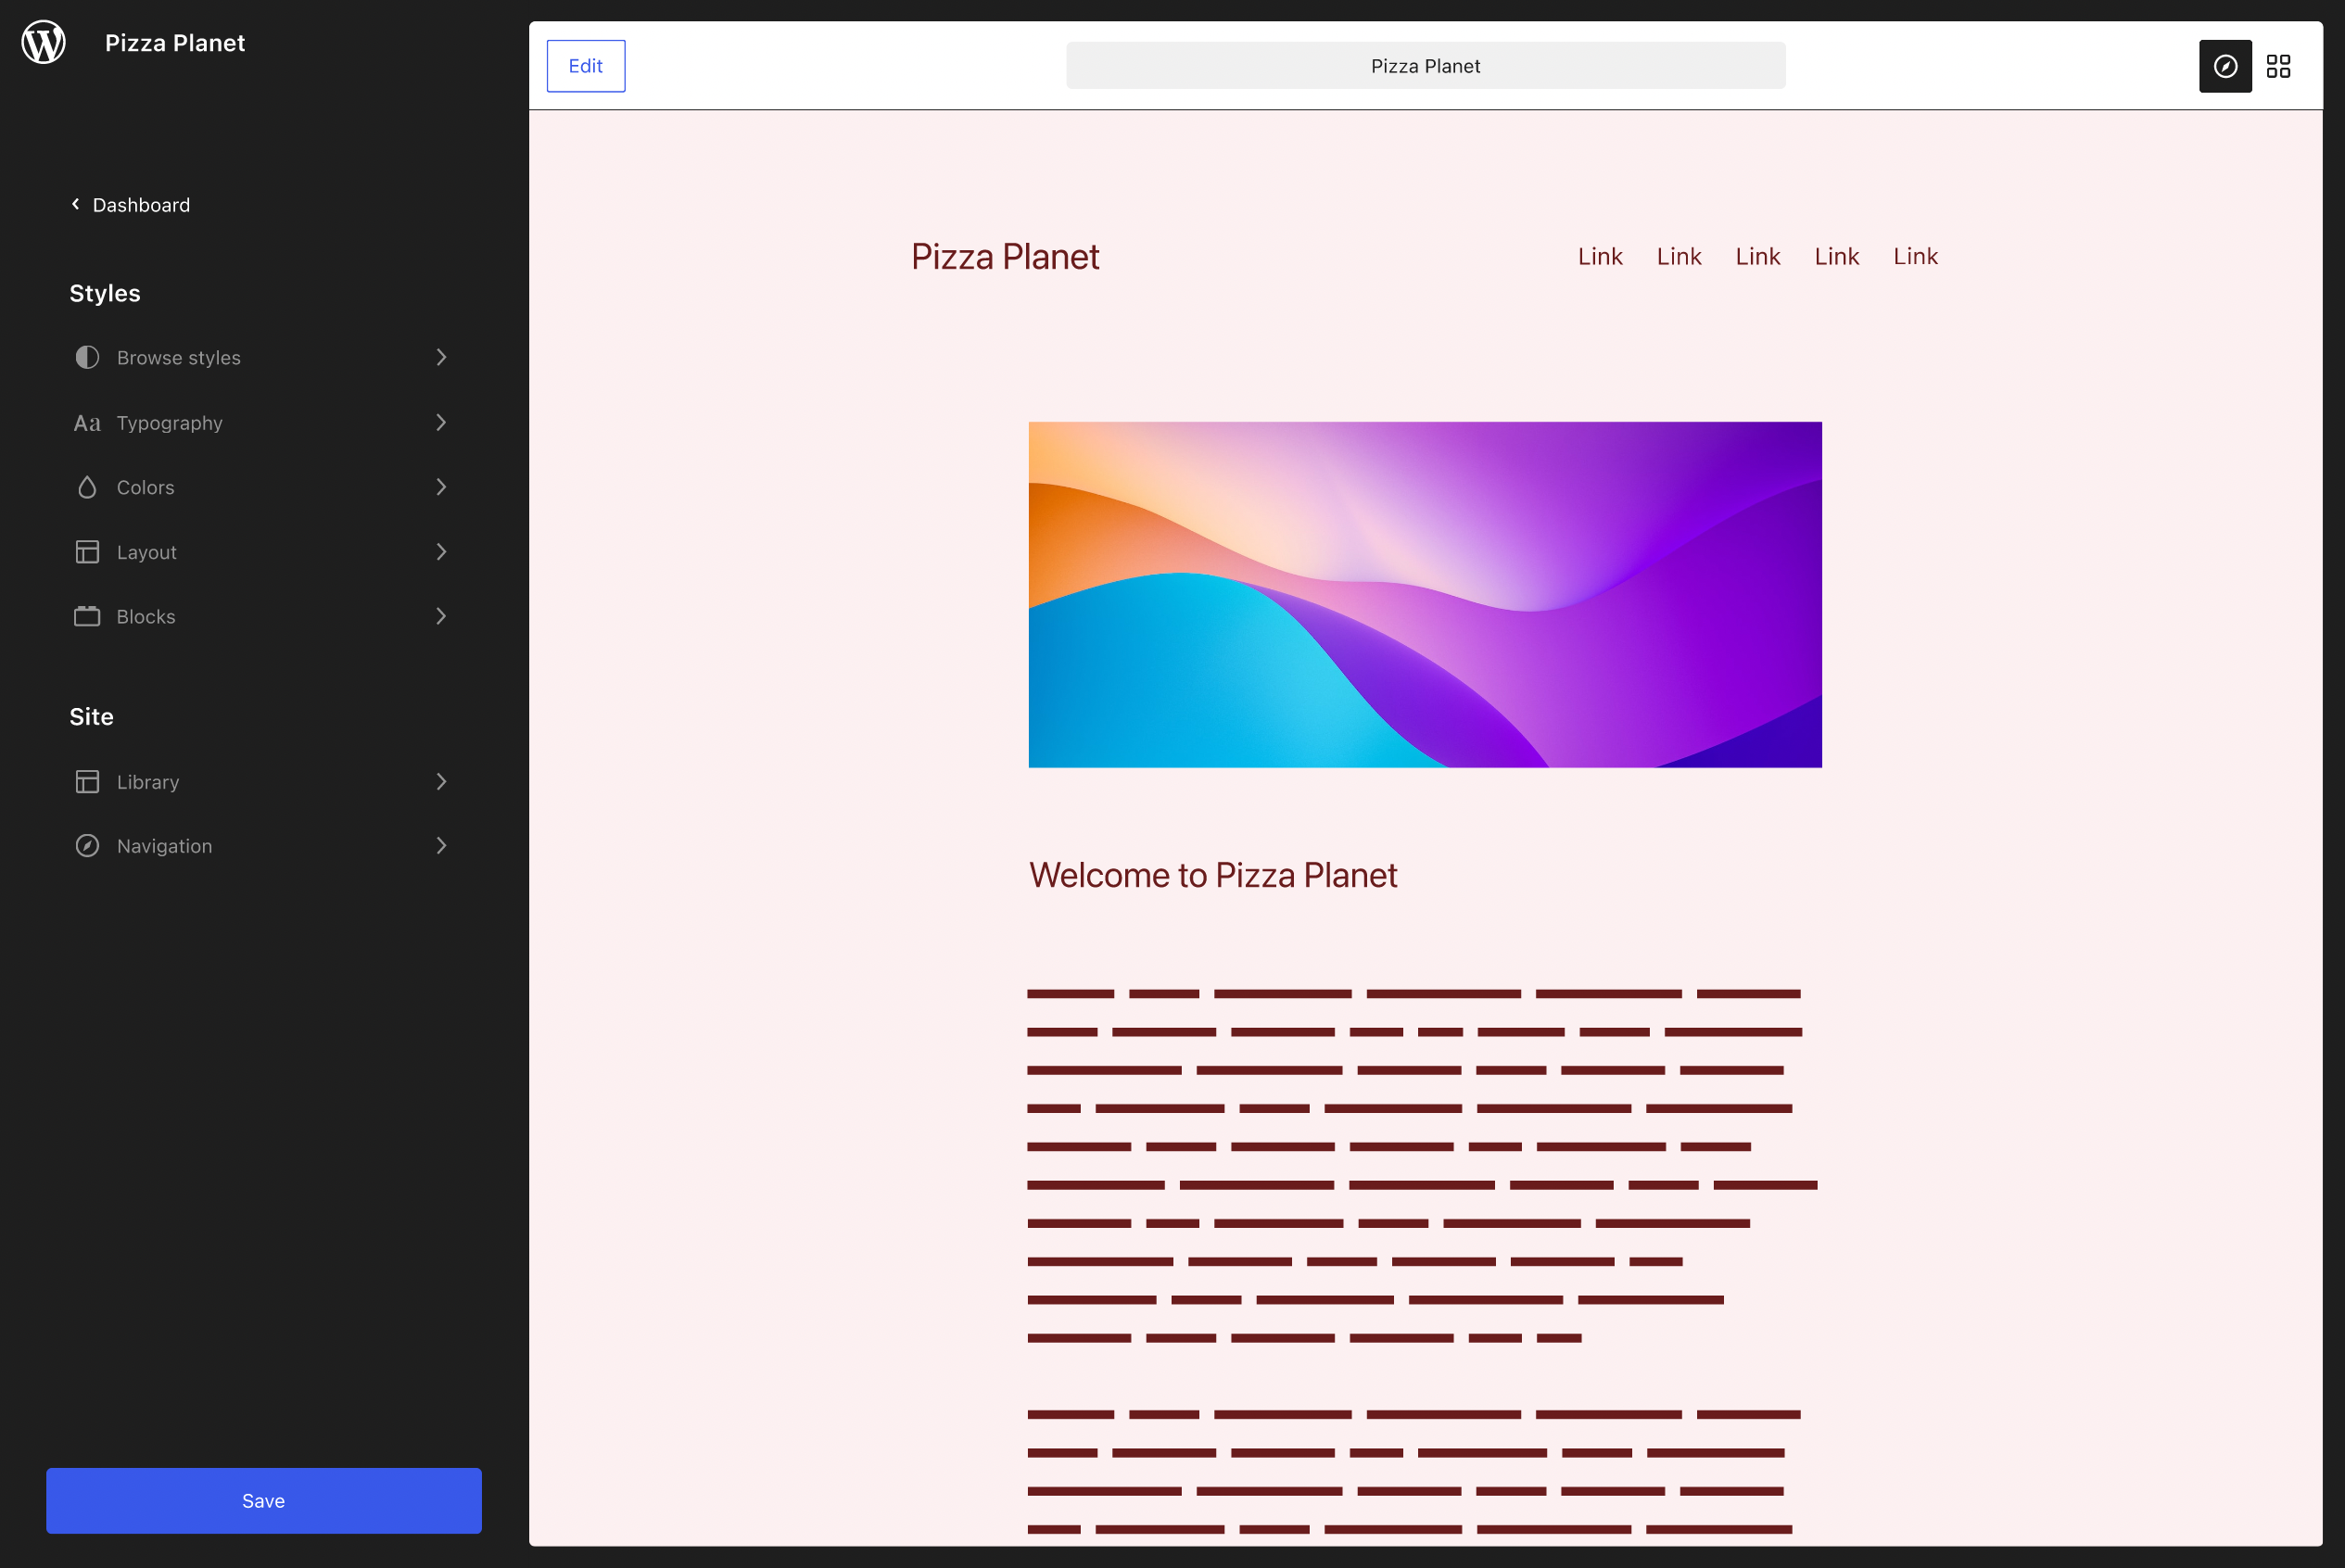This screenshot has width=2345, height=1568.
Task: Save the site changes
Action: 263,1500
